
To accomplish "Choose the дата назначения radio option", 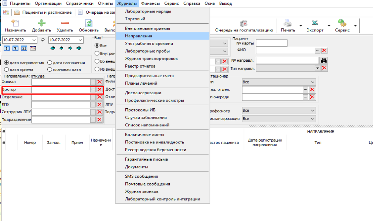I will click(50, 63).
